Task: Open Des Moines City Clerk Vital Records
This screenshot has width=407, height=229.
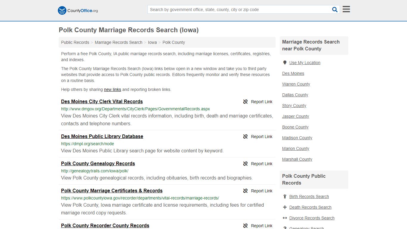Action: (x=102, y=101)
